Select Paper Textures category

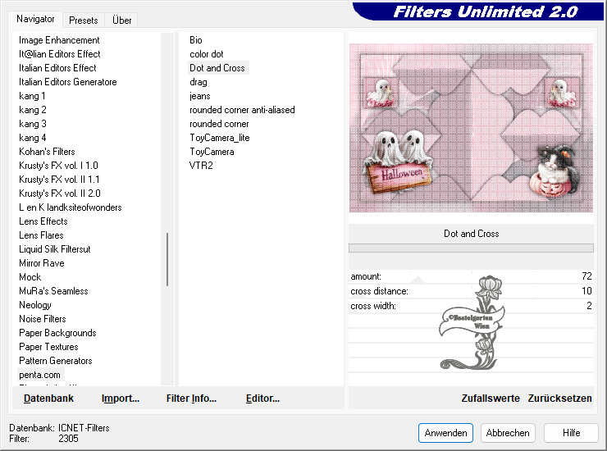click(48, 347)
